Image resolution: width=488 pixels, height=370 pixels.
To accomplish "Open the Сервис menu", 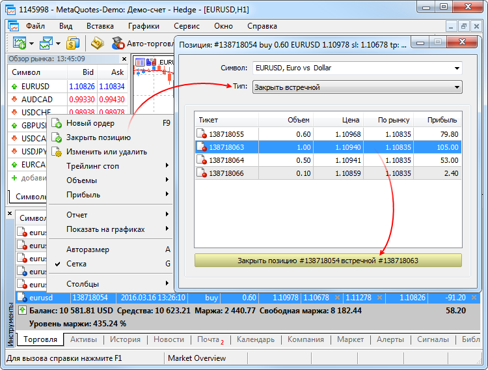I will click(187, 26).
